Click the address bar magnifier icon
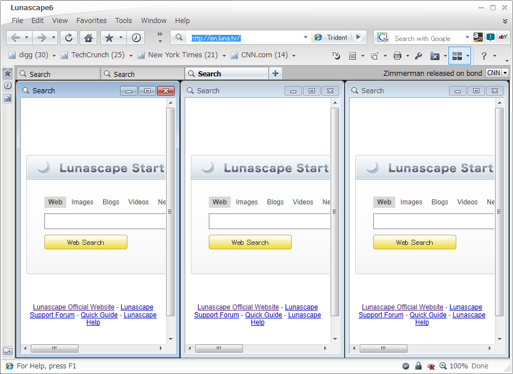The height and width of the screenshot is (374, 513). point(179,37)
